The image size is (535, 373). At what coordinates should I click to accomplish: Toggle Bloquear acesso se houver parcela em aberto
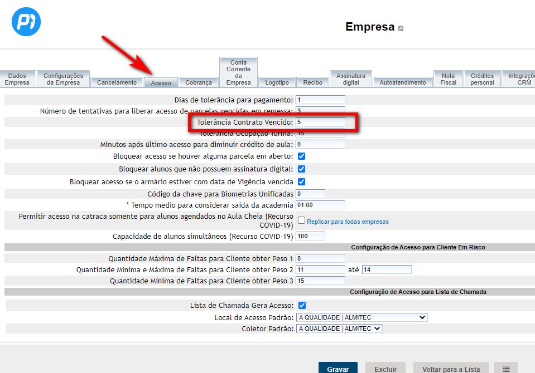tap(302, 156)
